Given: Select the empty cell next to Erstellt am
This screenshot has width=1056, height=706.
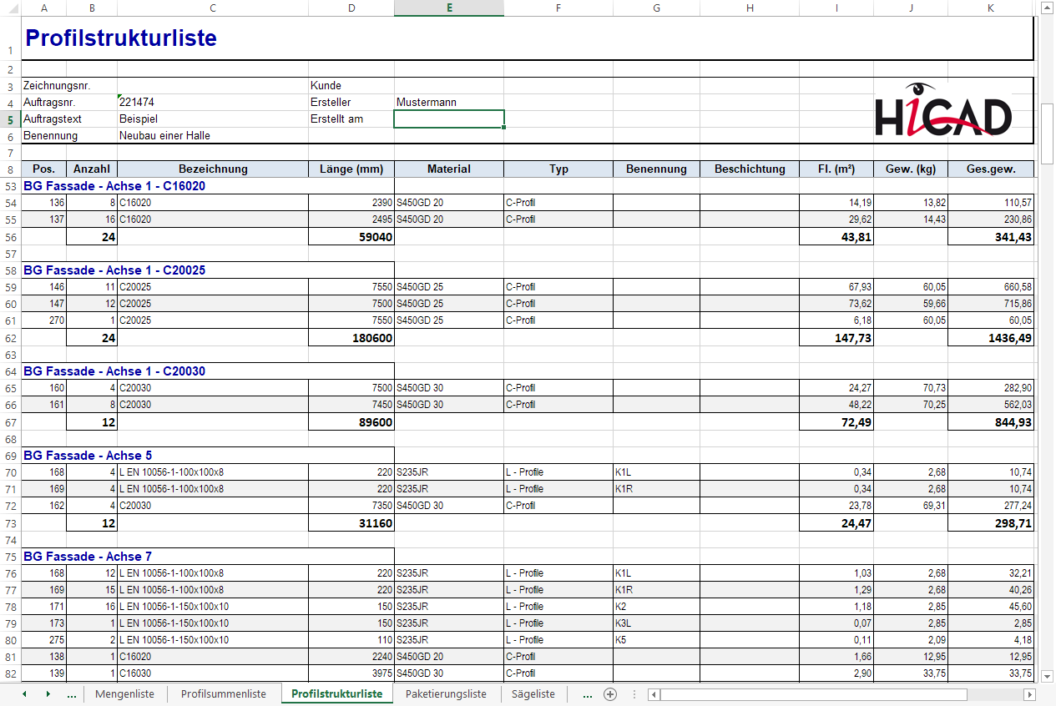Looking at the screenshot, I should [449, 119].
